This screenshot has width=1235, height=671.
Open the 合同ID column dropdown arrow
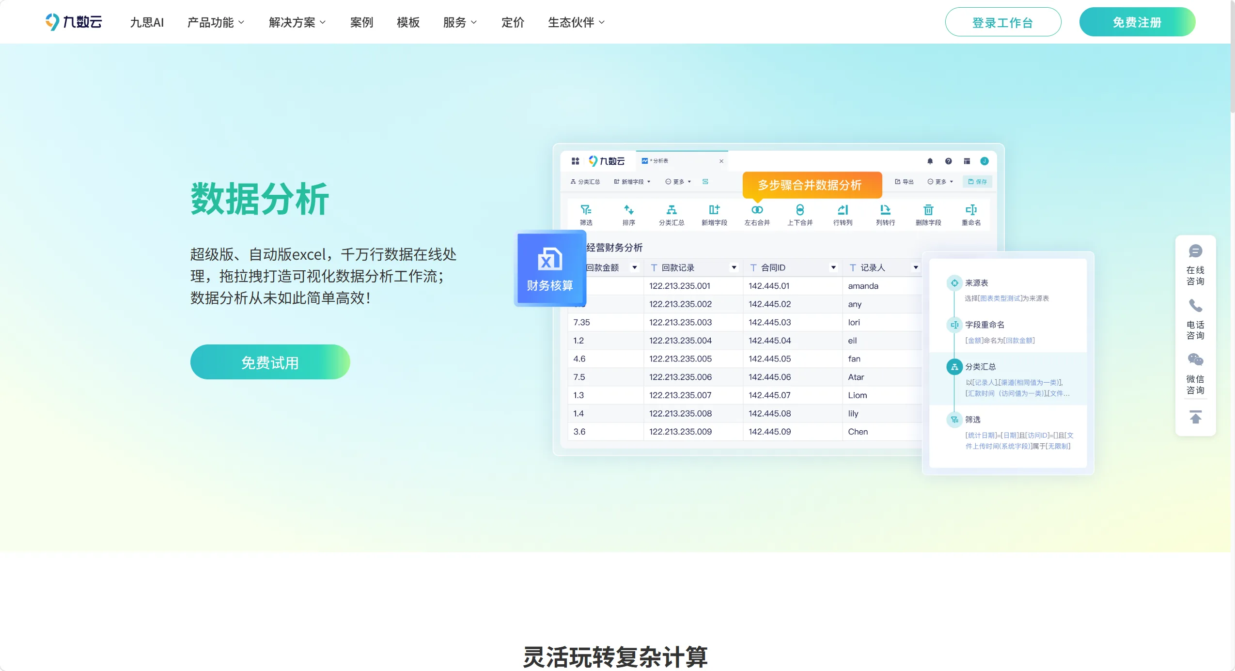(x=833, y=267)
